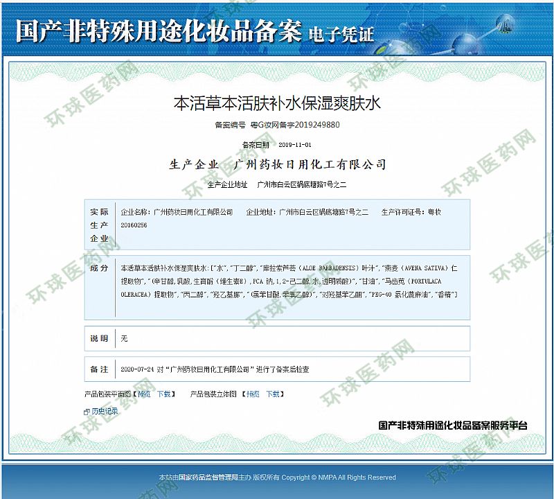Click the 国产非特殊用途化妆品备案服务平台 signature text
554x499 pixels.
coord(453,425)
